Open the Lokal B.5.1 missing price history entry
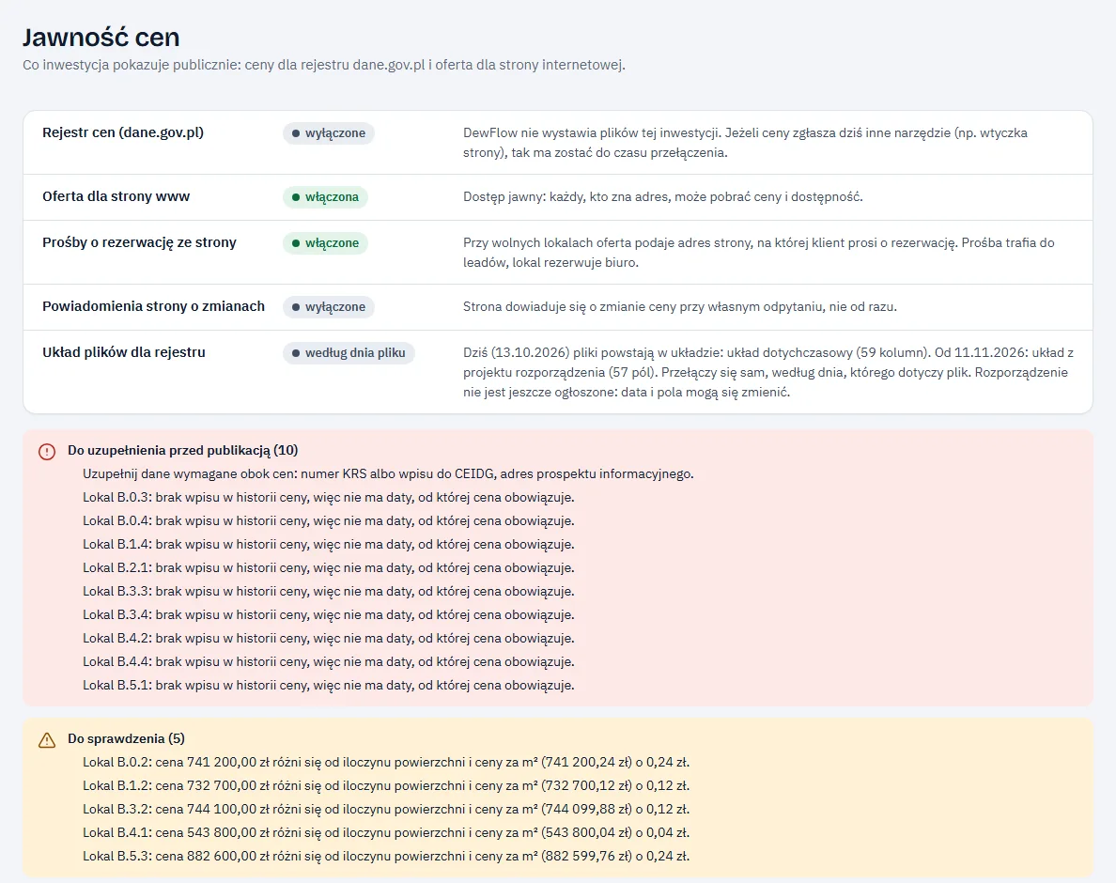The height and width of the screenshot is (883, 1116). (328, 685)
